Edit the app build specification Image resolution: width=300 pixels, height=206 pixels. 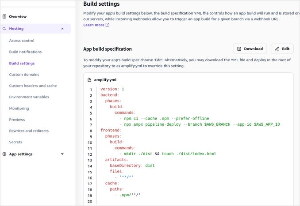tap(282, 49)
